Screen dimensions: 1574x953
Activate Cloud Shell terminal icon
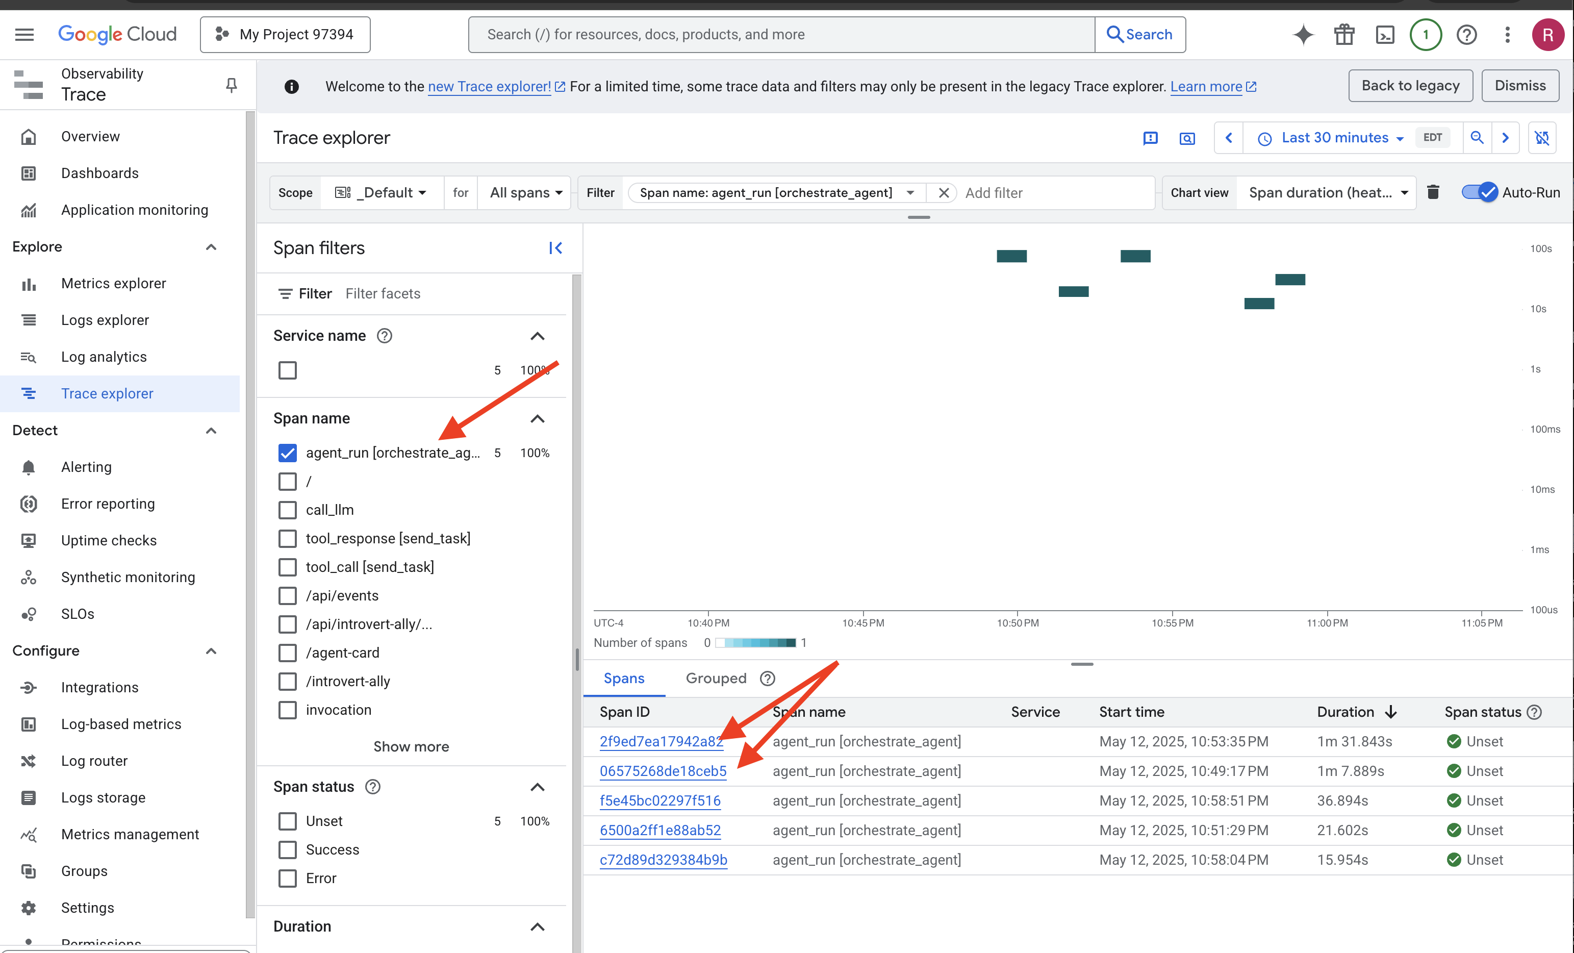1384,35
